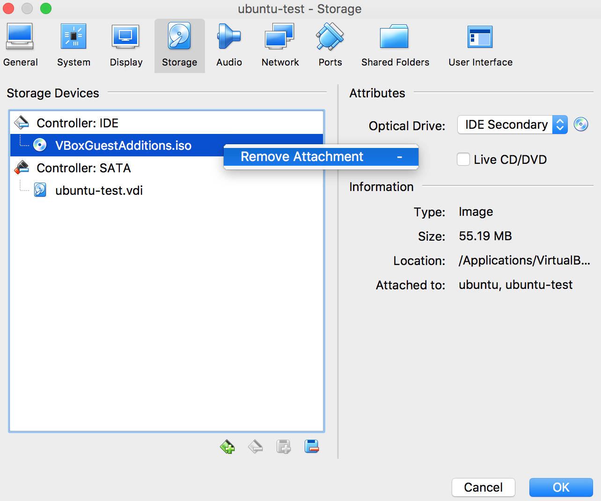Click the Optical Drive: label

[407, 125]
